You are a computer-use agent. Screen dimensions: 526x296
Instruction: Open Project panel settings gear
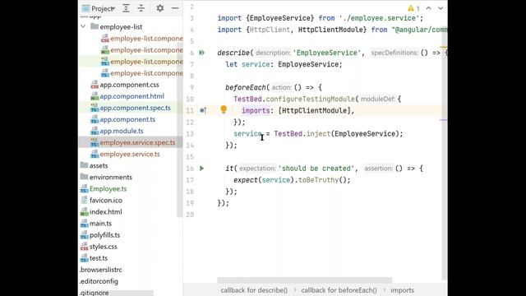(160, 8)
